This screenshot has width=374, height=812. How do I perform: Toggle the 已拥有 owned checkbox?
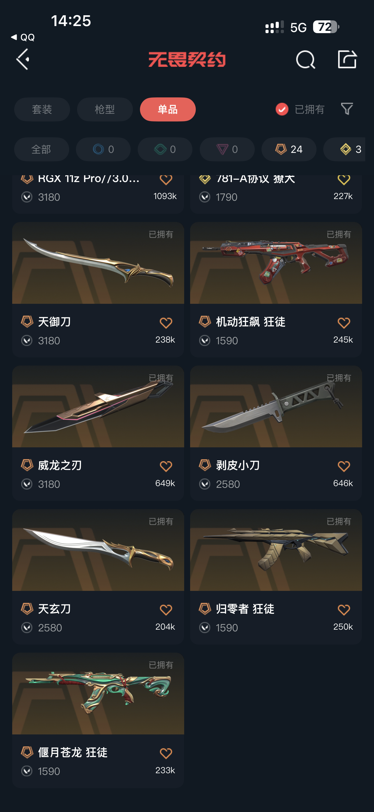[x=282, y=109]
